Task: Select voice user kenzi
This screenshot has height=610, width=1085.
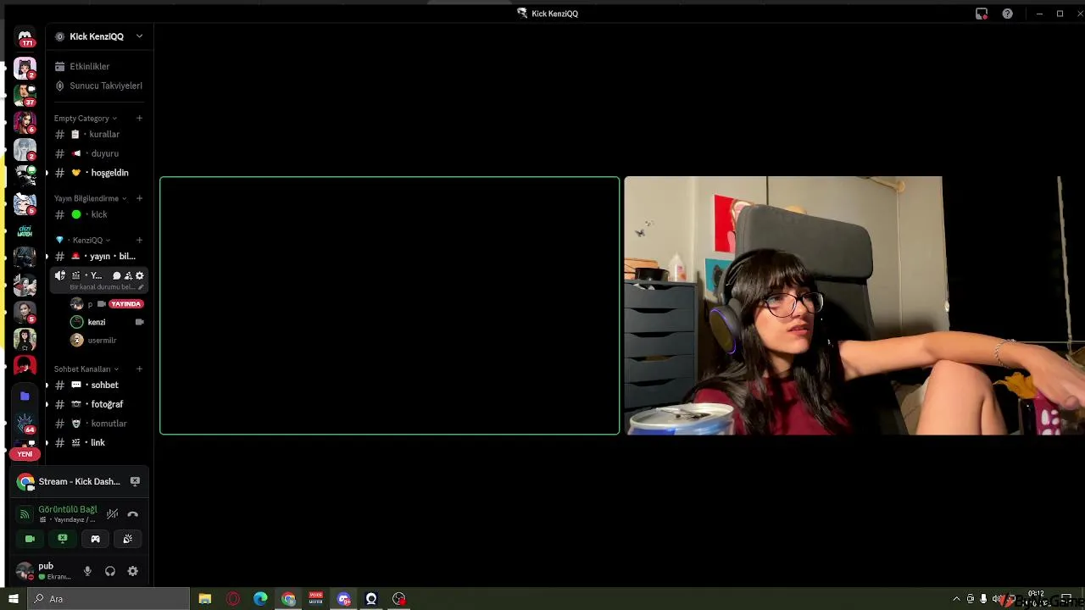Action: (107, 322)
